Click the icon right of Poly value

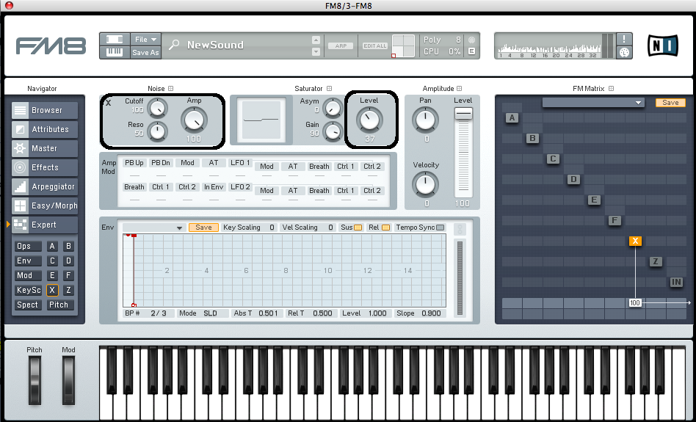[x=471, y=40]
